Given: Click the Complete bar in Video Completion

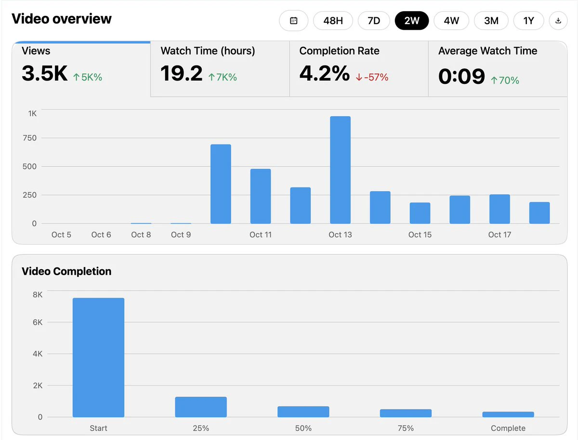Looking at the screenshot, I should (508, 414).
